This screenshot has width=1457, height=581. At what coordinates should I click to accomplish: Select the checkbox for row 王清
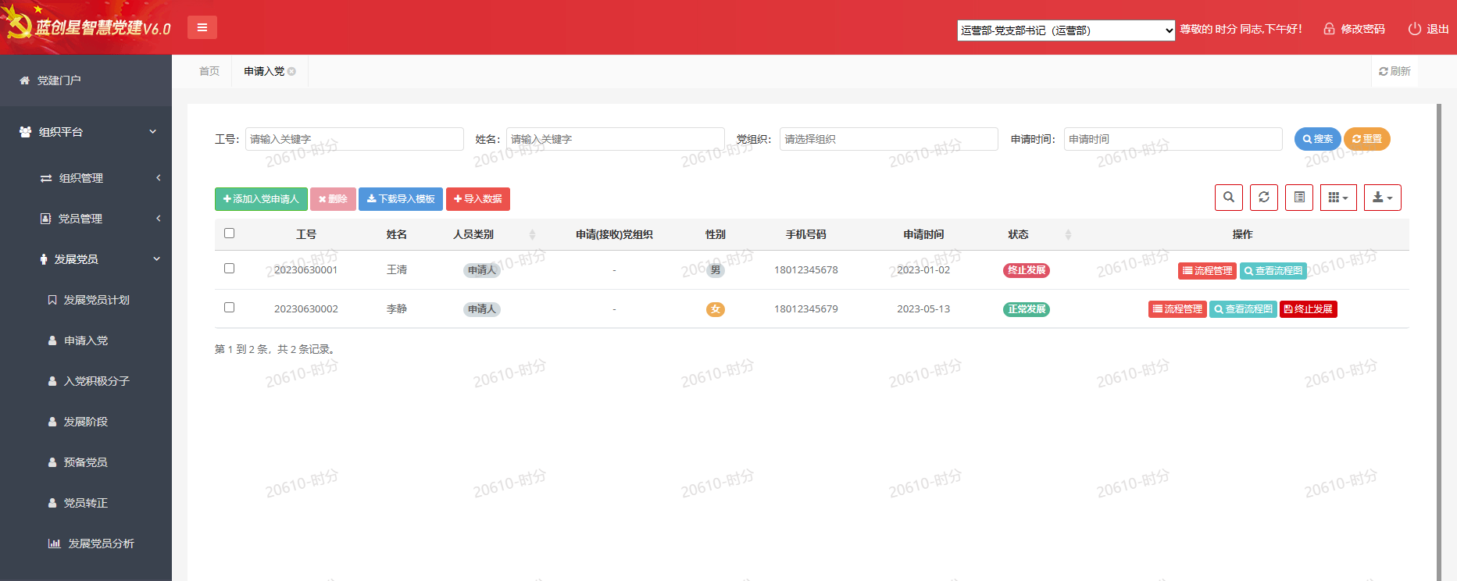pyautogui.click(x=229, y=268)
